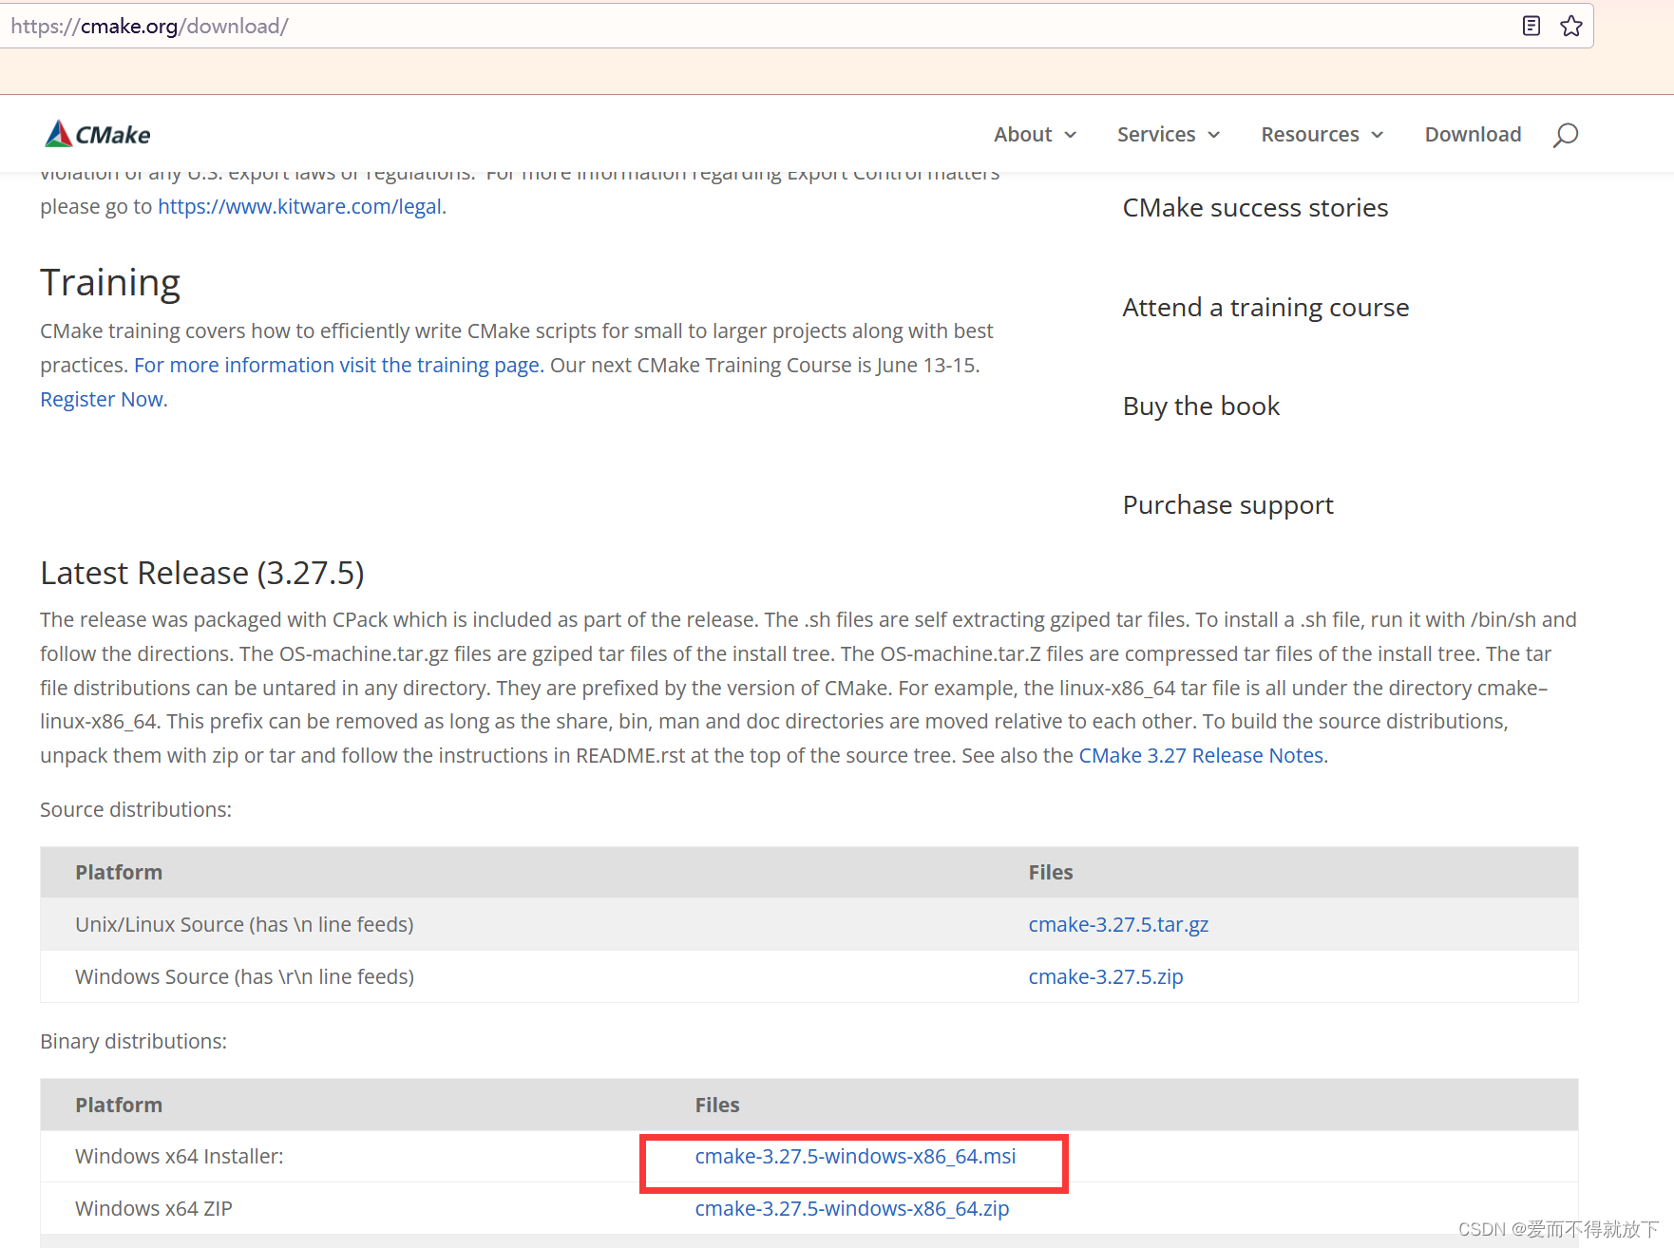1674x1248 pixels.
Task: Open Buy the book sidebar link
Action: click(x=1201, y=406)
